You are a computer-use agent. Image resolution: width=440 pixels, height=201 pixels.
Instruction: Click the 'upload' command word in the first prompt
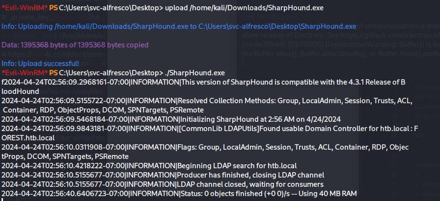point(176,8)
